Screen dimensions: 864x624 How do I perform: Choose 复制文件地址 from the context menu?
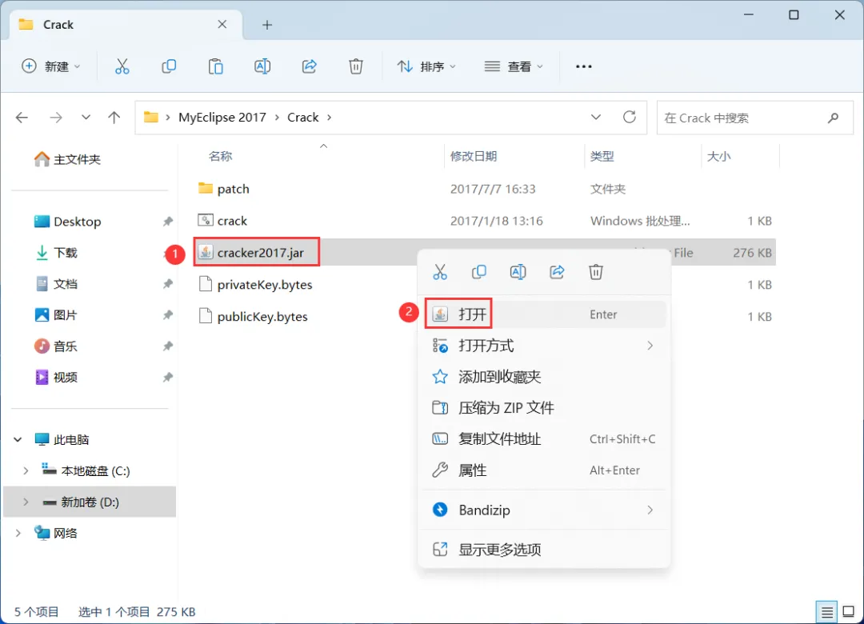pos(545,439)
